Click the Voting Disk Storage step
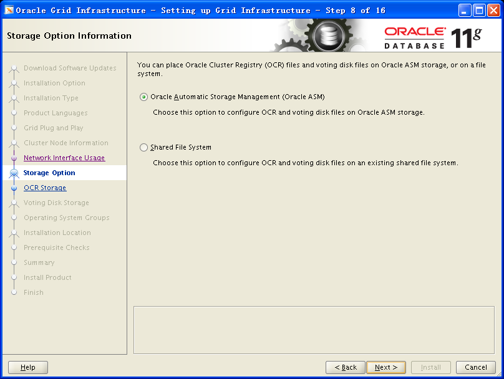The height and width of the screenshot is (379, 504). click(56, 203)
